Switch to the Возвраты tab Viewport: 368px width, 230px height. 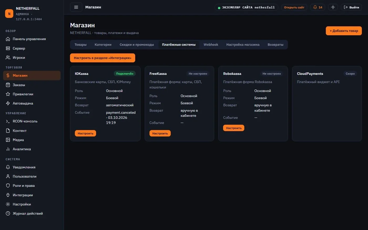[x=275, y=45]
